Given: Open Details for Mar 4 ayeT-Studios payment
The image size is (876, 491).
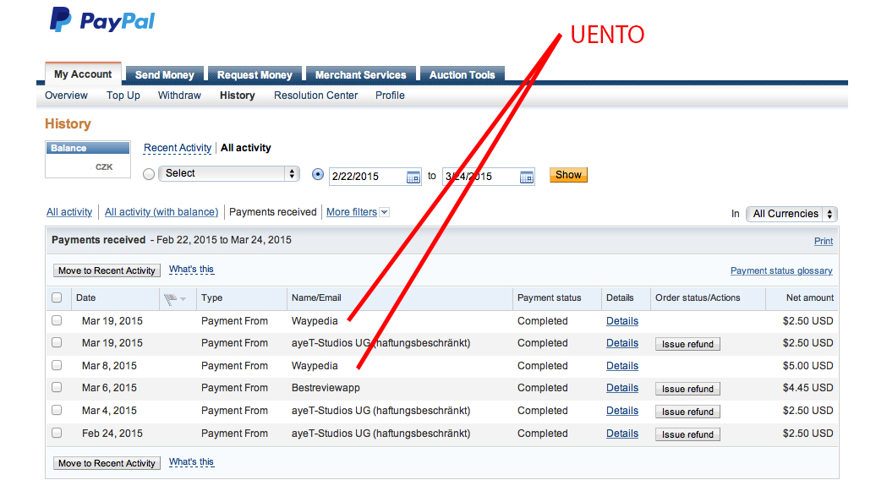Looking at the screenshot, I should (622, 411).
